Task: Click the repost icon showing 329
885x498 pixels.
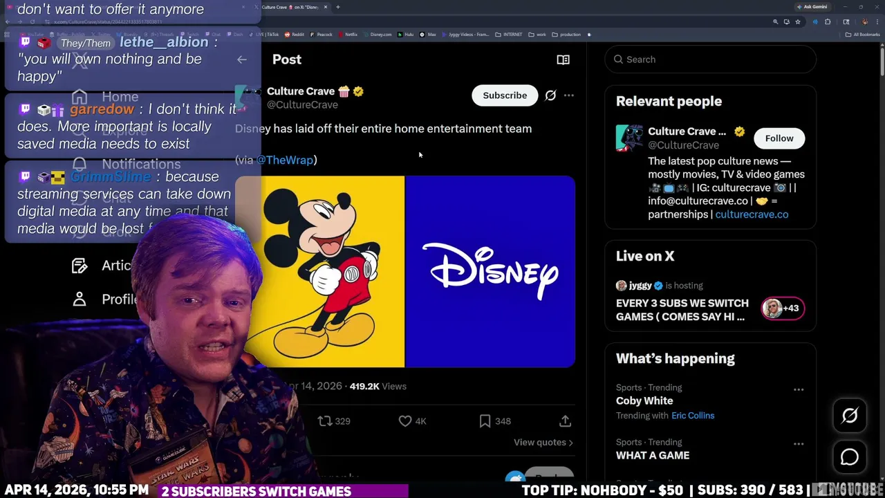Action: point(324,421)
